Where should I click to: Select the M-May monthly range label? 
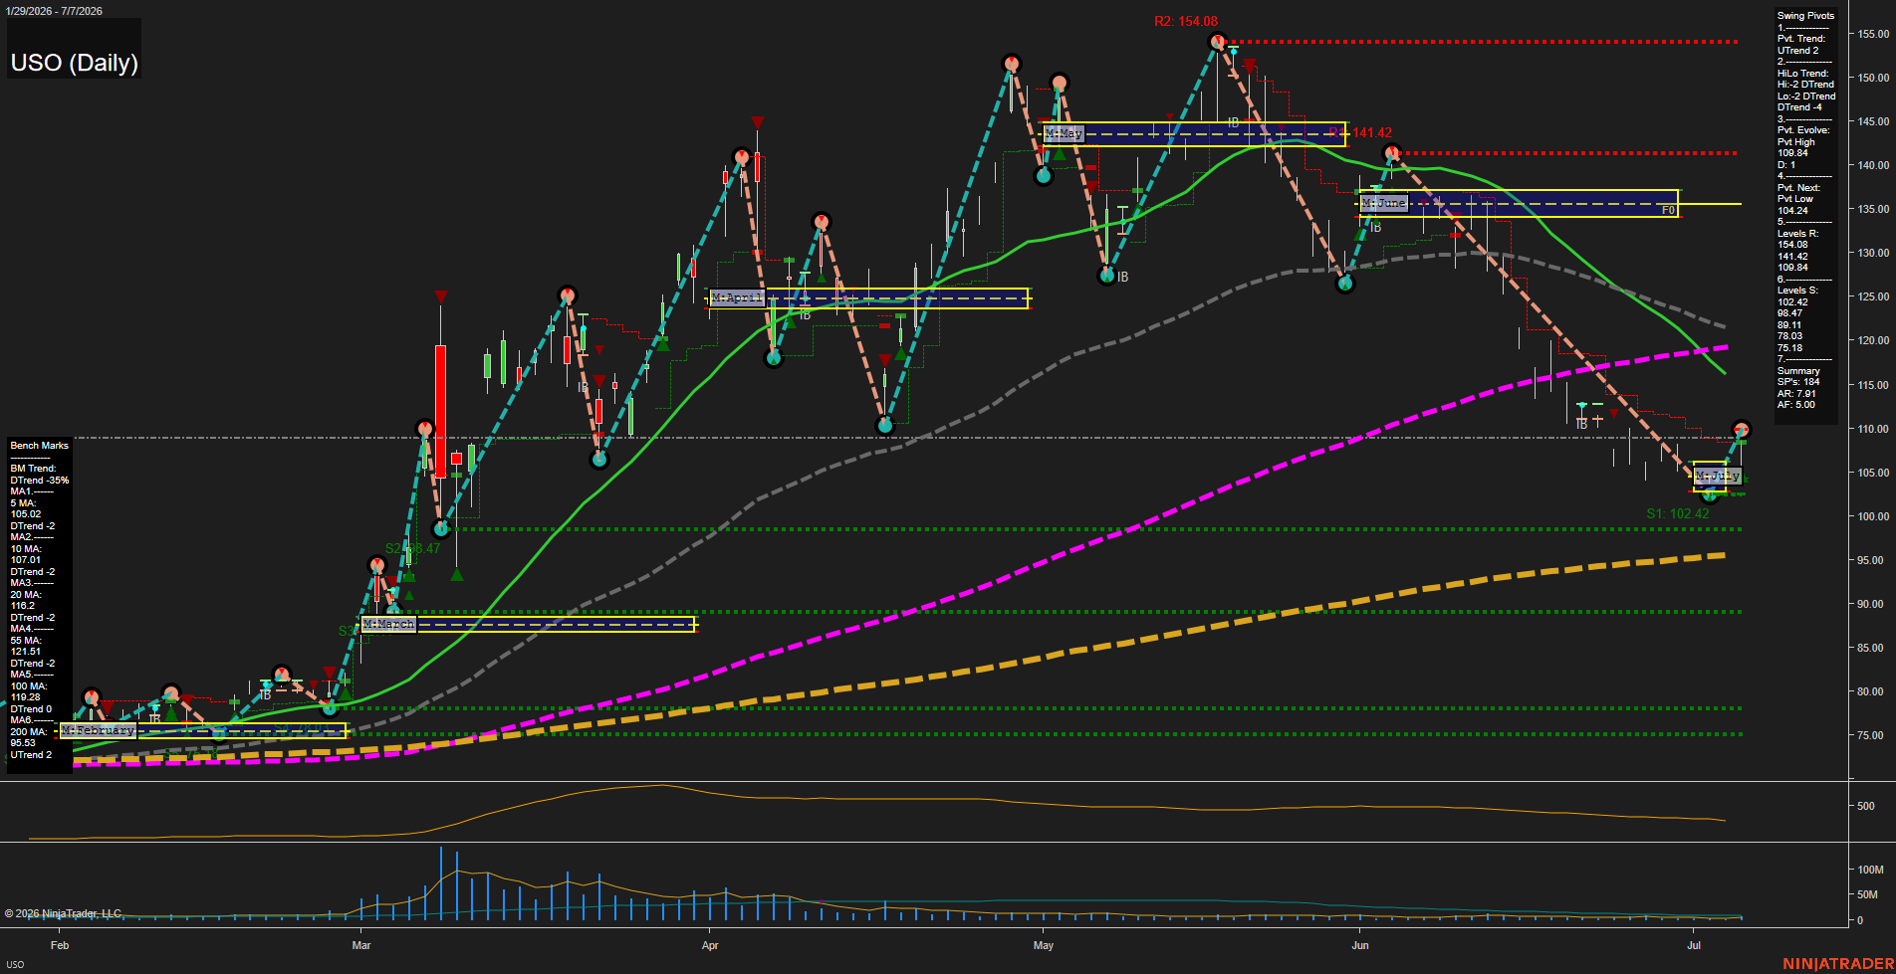1064,133
